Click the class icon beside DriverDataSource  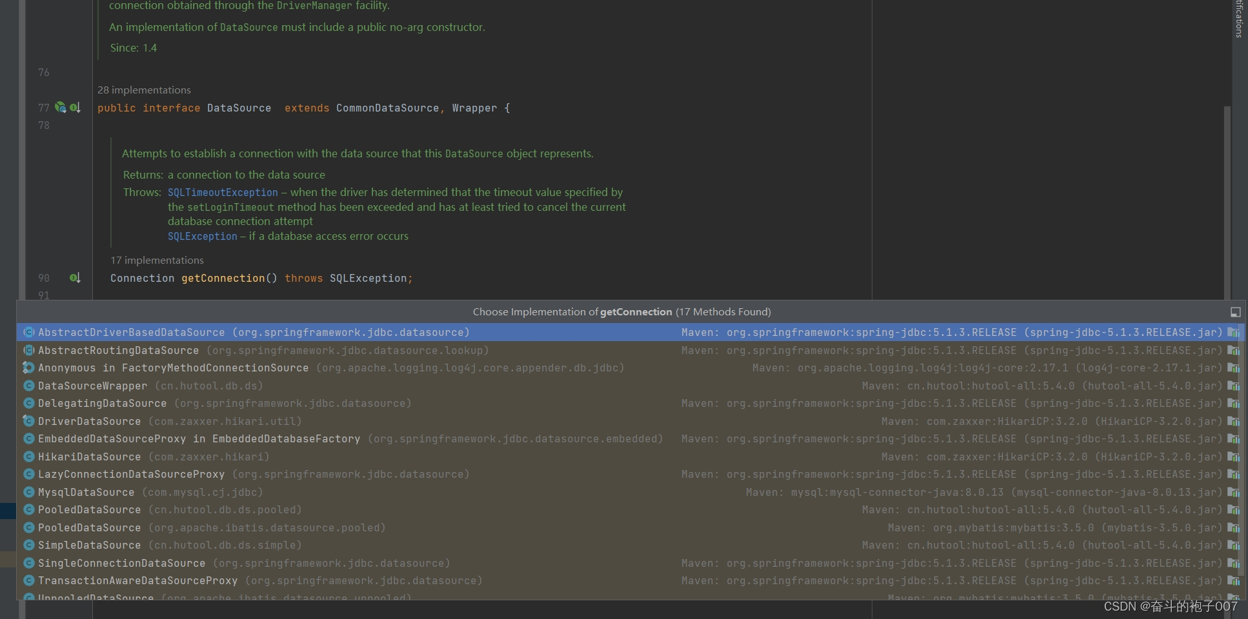[29, 421]
